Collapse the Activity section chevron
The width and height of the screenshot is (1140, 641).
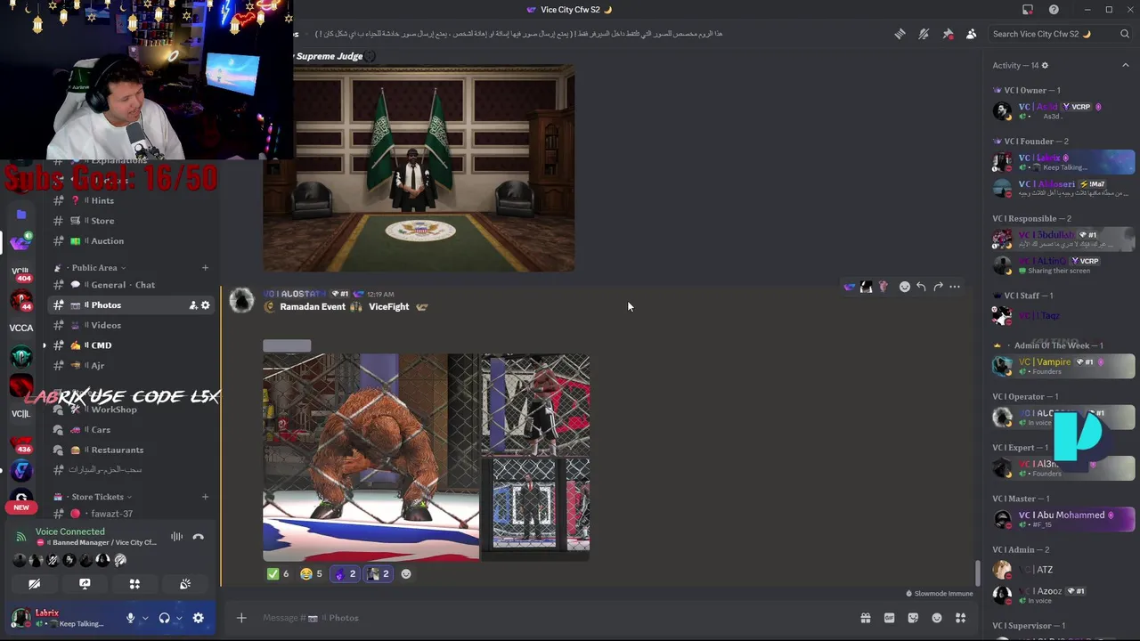click(x=1125, y=65)
